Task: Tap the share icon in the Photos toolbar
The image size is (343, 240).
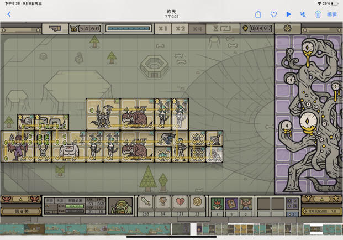Action: [258, 14]
